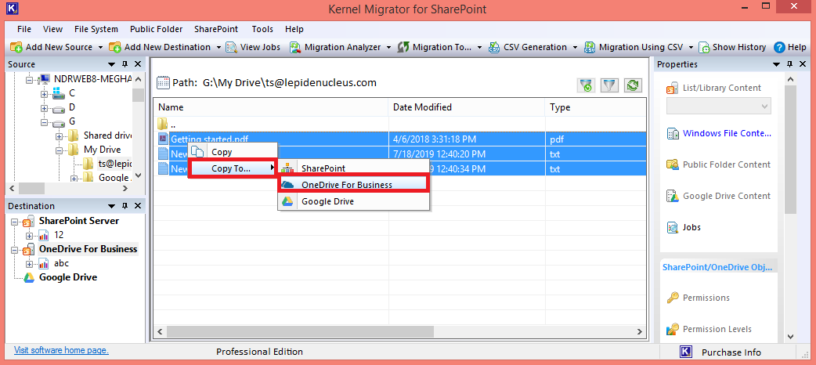Click the Google Drive Content icon
816x365 pixels.
(x=673, y=197)
